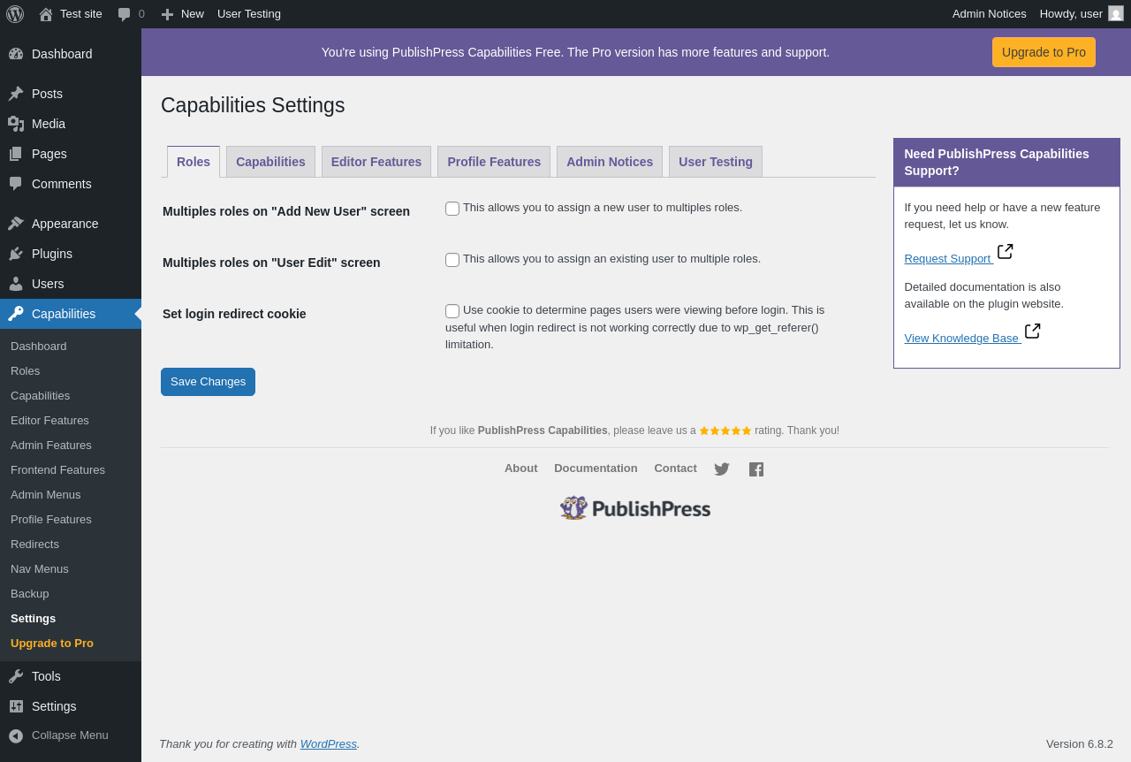
Task: Click the Test site name in admin bar
Action: pos(81,14)
